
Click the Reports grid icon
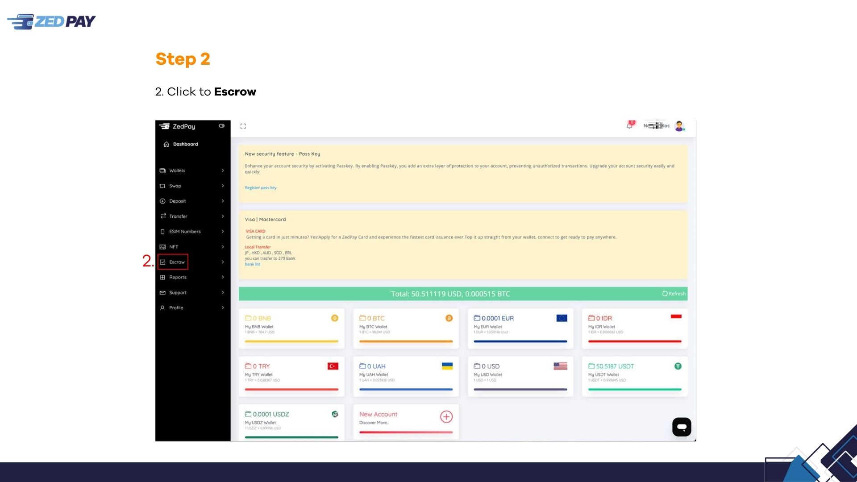pos(162,277)
